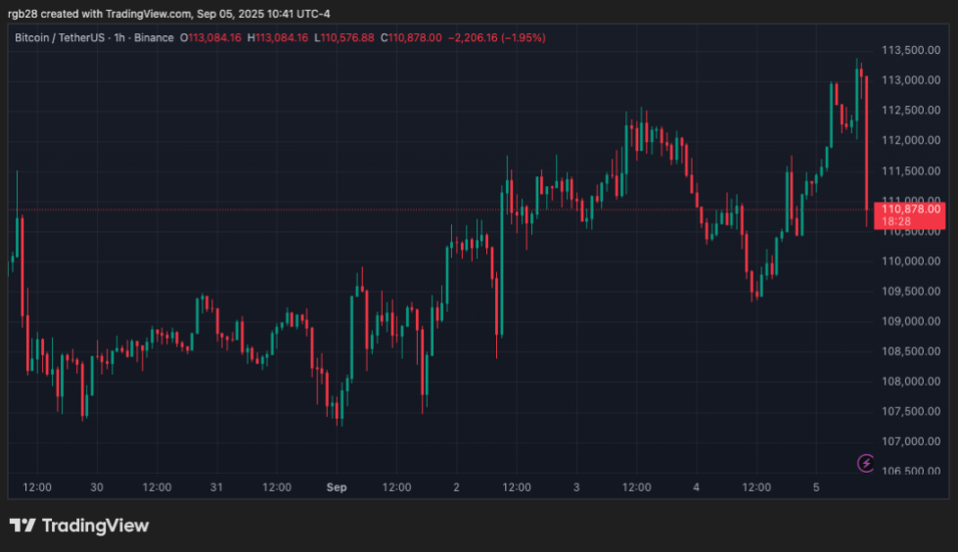958x552 pixels.
Task: Click the 31 date label on time axis
Action: coord(216,486)
